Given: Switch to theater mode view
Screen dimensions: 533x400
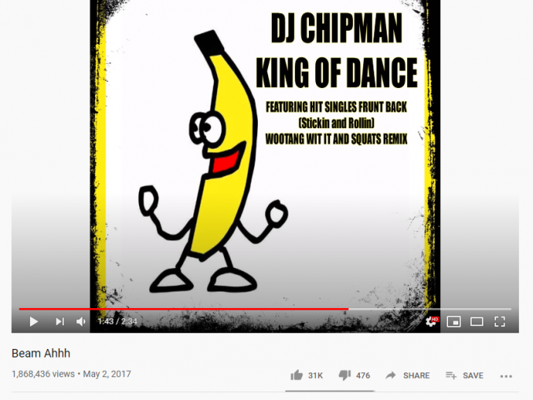Looking at the screenshot, I should coord(476,321).
